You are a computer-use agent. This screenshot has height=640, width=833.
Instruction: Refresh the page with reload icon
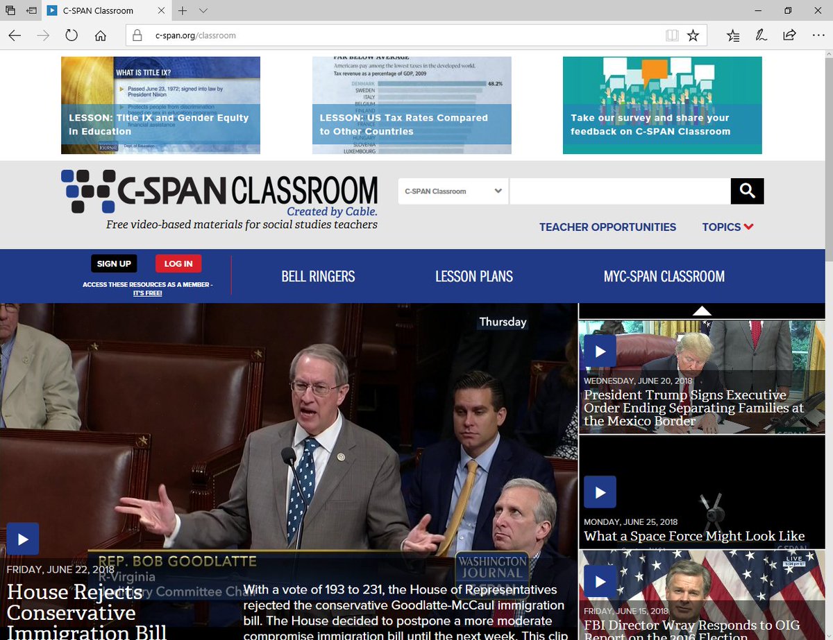pyautogui.click(x=71, y=35)
